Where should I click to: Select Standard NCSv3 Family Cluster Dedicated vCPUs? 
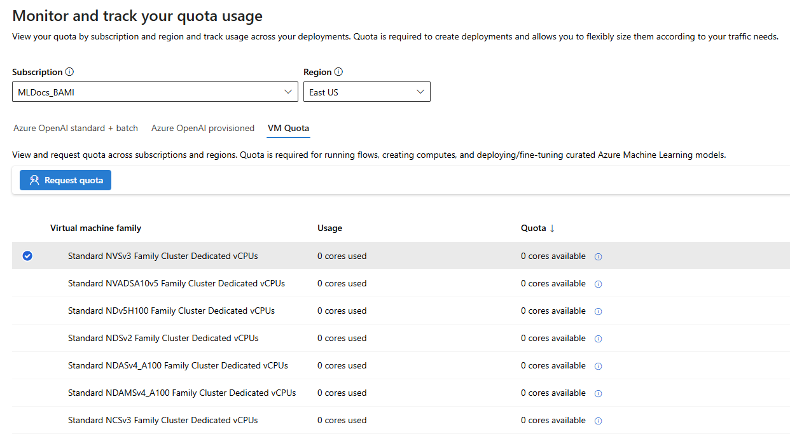pyautogui.click(x=163, y=420)
